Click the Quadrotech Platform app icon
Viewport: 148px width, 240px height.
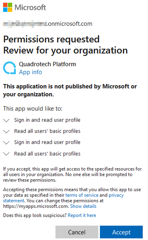9,68
